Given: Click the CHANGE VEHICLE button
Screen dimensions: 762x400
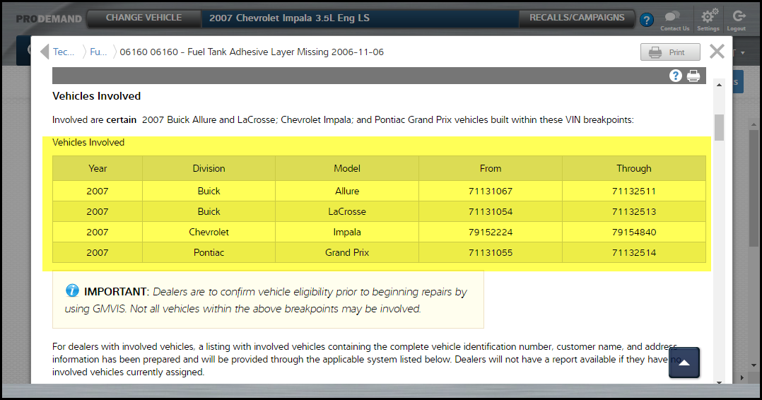Looking at the screenshot, I should tap(143, 18).
